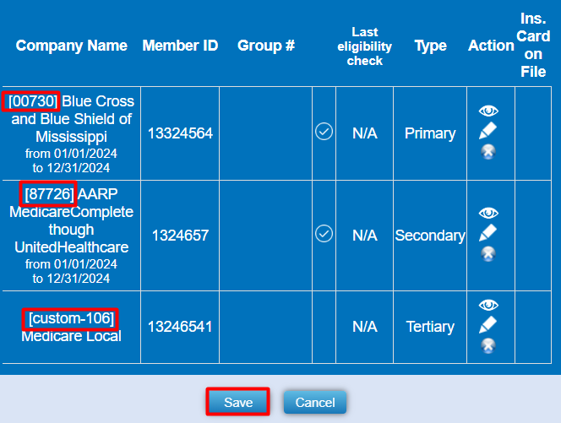Select the Member ID column header
Image resolution: width=561 pixels, height=423 pixels.
(180, 46)
